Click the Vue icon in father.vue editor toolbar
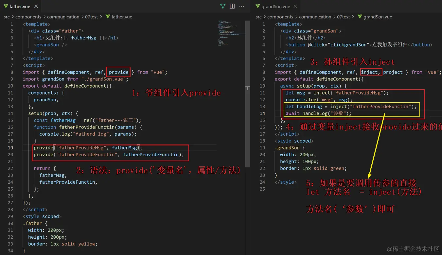The height and width of the screenshot is (255, 442). click(x=223, y=6)
